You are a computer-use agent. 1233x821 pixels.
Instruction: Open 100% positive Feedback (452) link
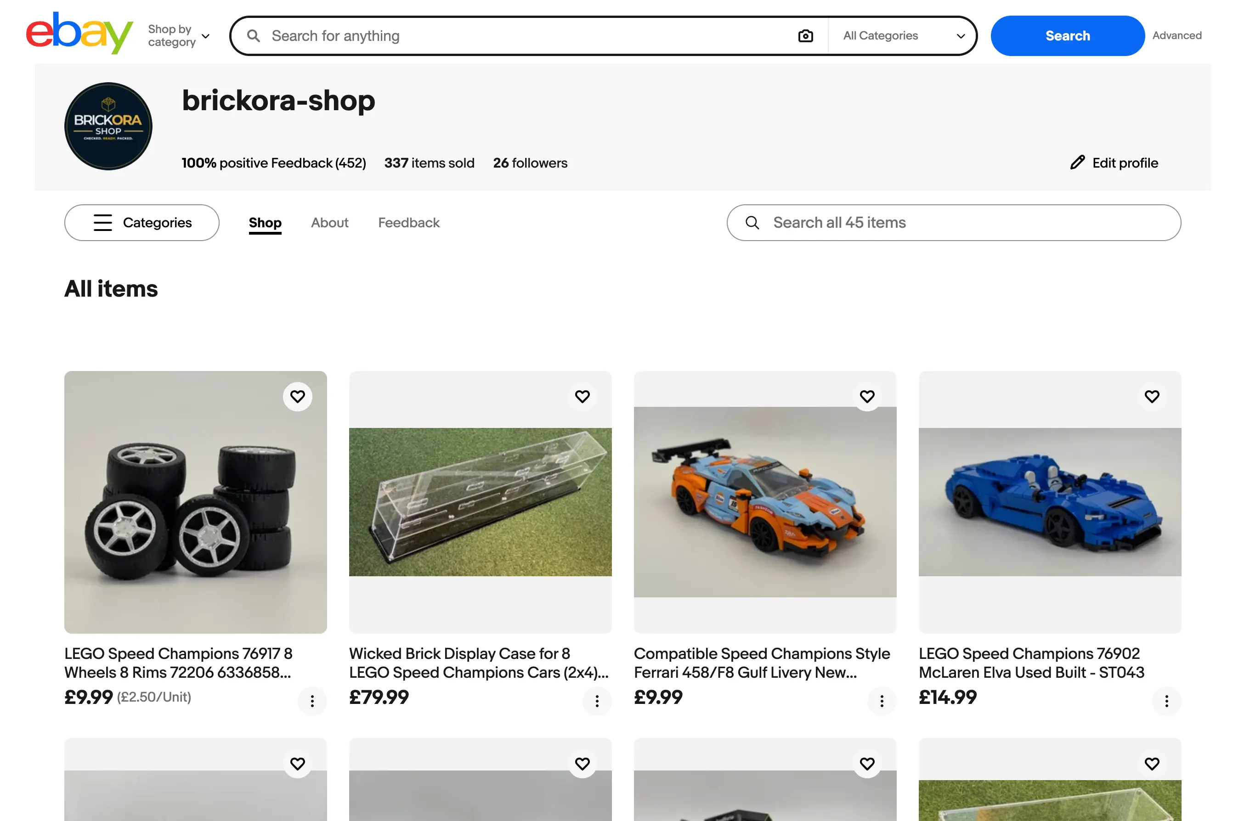(x=273, y=163)
